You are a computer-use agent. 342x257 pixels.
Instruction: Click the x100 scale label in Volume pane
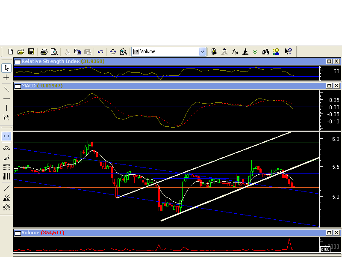(326, 249)
